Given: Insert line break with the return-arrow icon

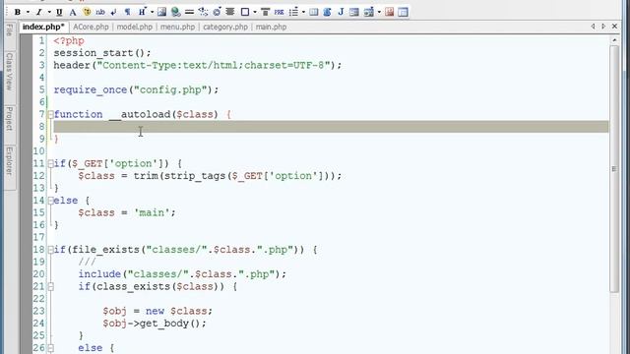Looking at the screenshot, I should (114, 12).
